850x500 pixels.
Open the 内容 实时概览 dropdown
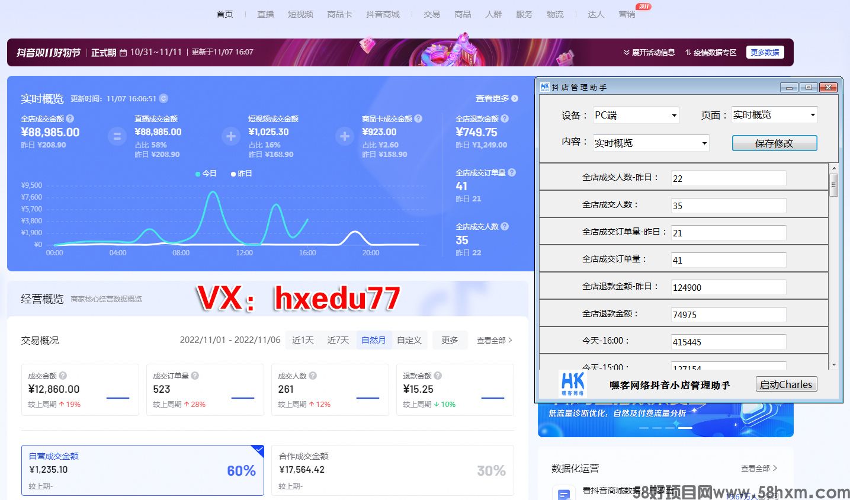(652, 143)
